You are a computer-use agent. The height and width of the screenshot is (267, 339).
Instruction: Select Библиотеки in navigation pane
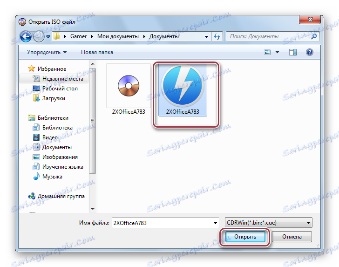(48, 118)
